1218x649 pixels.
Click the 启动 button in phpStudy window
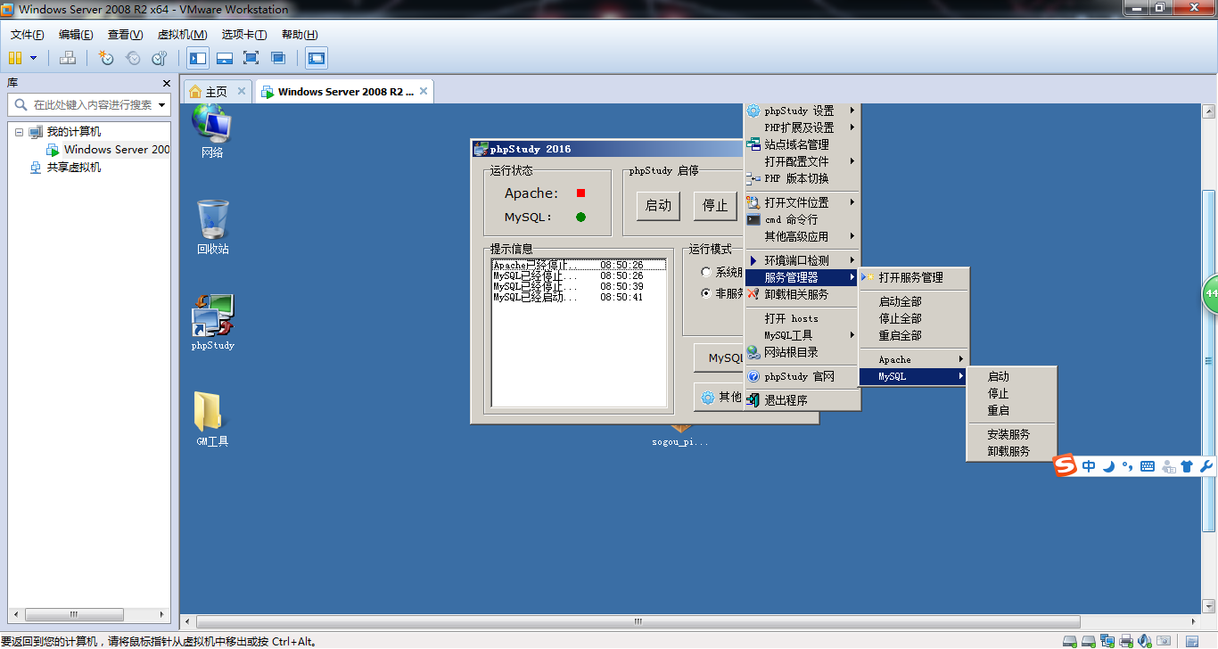point(658,205)
